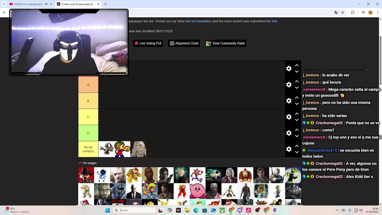
Task: Move tier C row down with arrow
Action: tap(297, 120)
